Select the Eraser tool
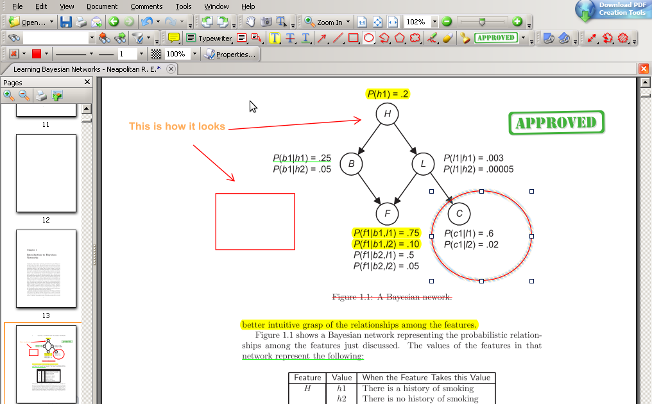This screenshot has height=404, width=652. [448, 38]
